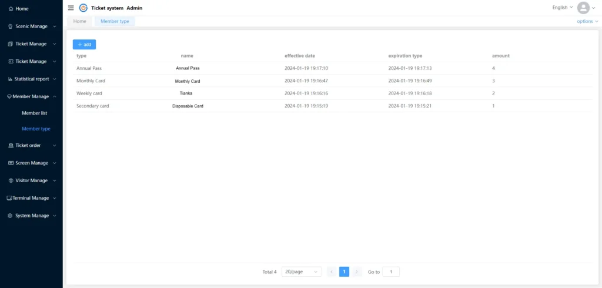Go to pagination page 1

click(344, 272)
